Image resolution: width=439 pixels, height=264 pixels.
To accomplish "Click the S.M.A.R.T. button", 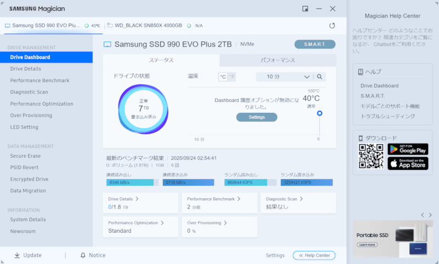I will pos(314,44).
